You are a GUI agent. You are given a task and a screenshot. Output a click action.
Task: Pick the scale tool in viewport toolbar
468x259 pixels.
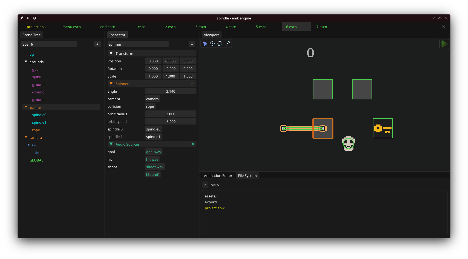(x=228, y=44)
